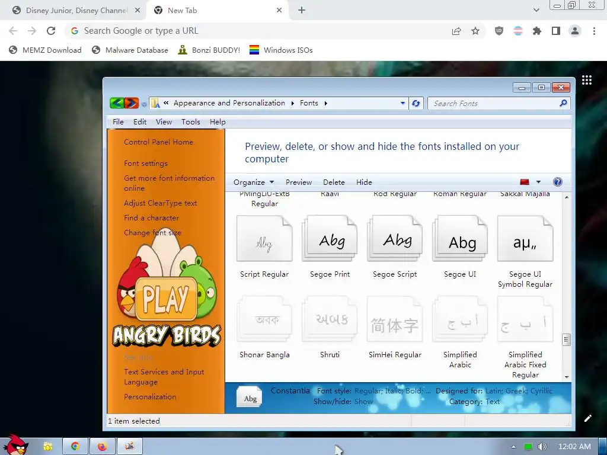Open Bonzi BUDDY! bookmark

tap(209, 50)
